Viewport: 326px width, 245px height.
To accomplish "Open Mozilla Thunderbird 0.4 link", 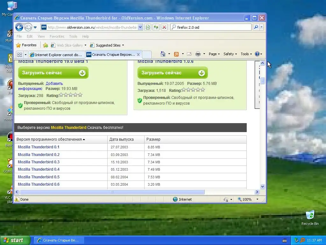I will click(39, 169).
